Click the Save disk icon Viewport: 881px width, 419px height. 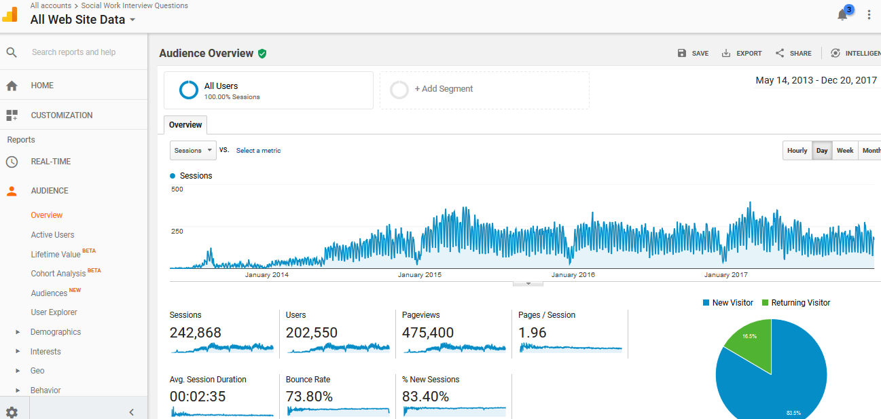click(x=682, y=53)
